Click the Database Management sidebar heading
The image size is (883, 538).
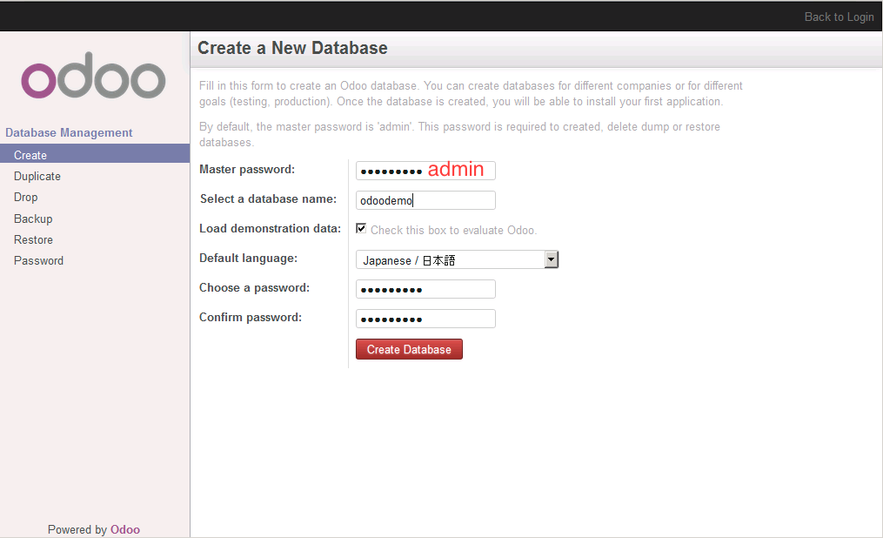[69, 132]
